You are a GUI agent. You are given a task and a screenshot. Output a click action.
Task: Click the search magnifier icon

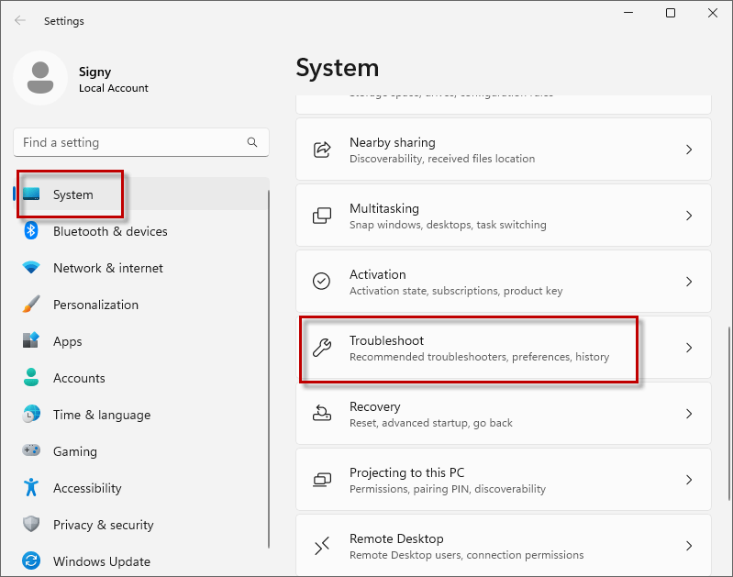pos(252,142)
